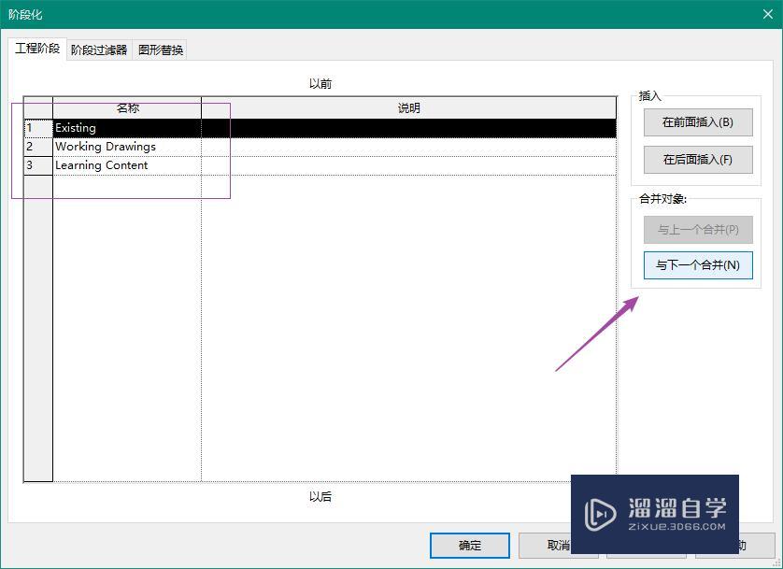783x569 pixels.
Task: Switch to the 工程阶段 tab
Action: tap(37, 49)
